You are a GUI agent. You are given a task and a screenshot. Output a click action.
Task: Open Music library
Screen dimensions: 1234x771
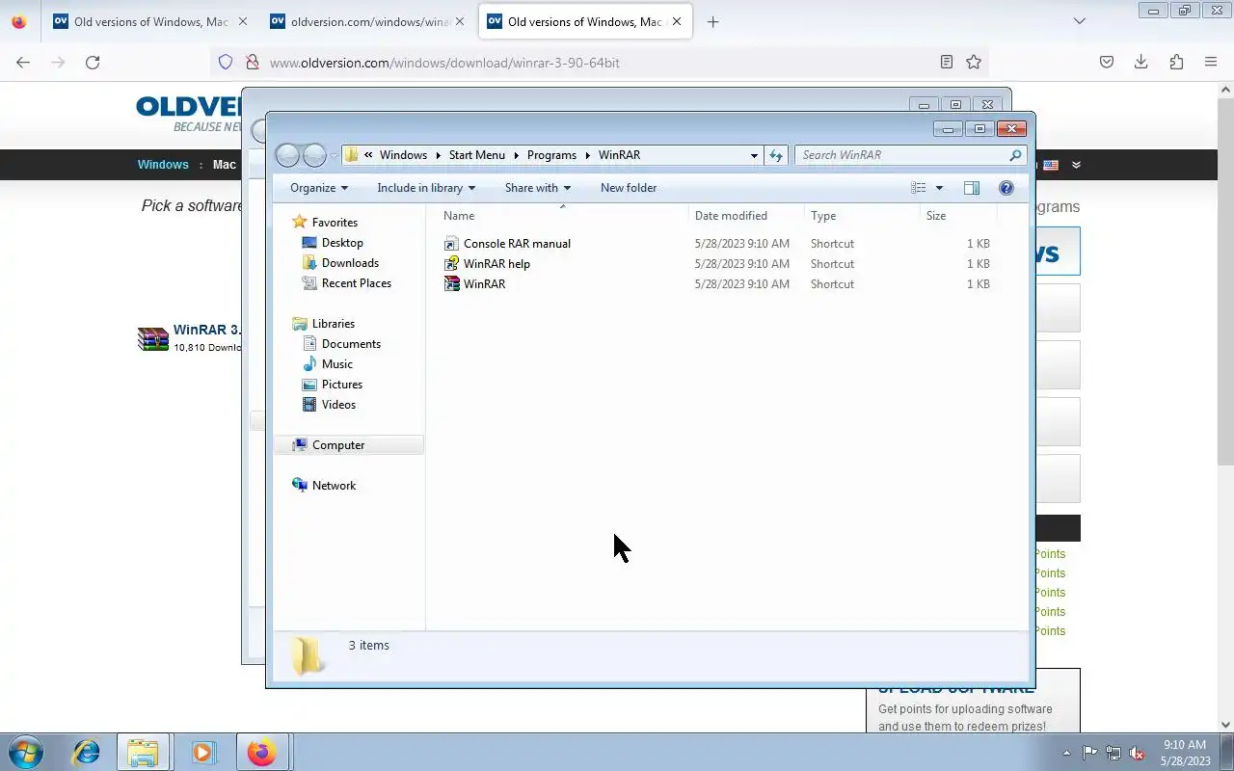click(336, 364)
